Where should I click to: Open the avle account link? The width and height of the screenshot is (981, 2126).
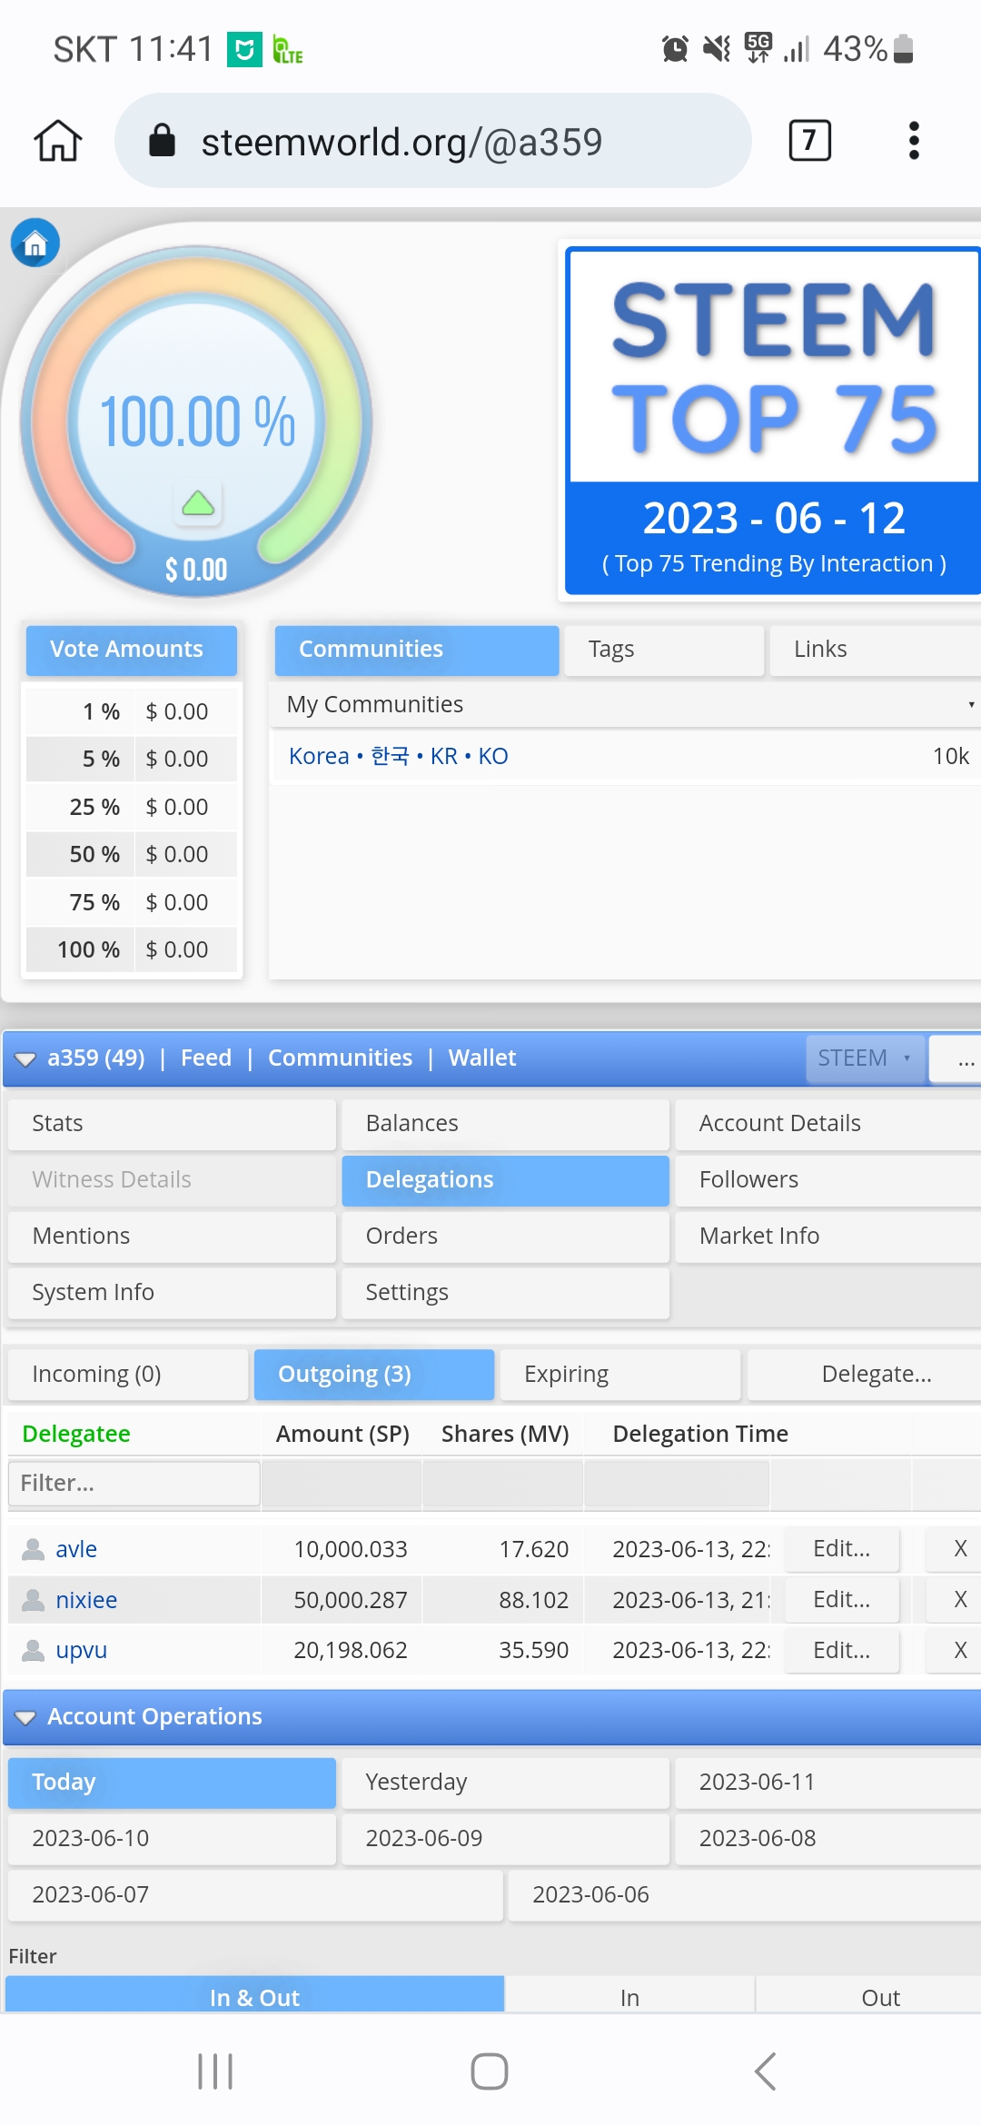tap(76, 1550)
